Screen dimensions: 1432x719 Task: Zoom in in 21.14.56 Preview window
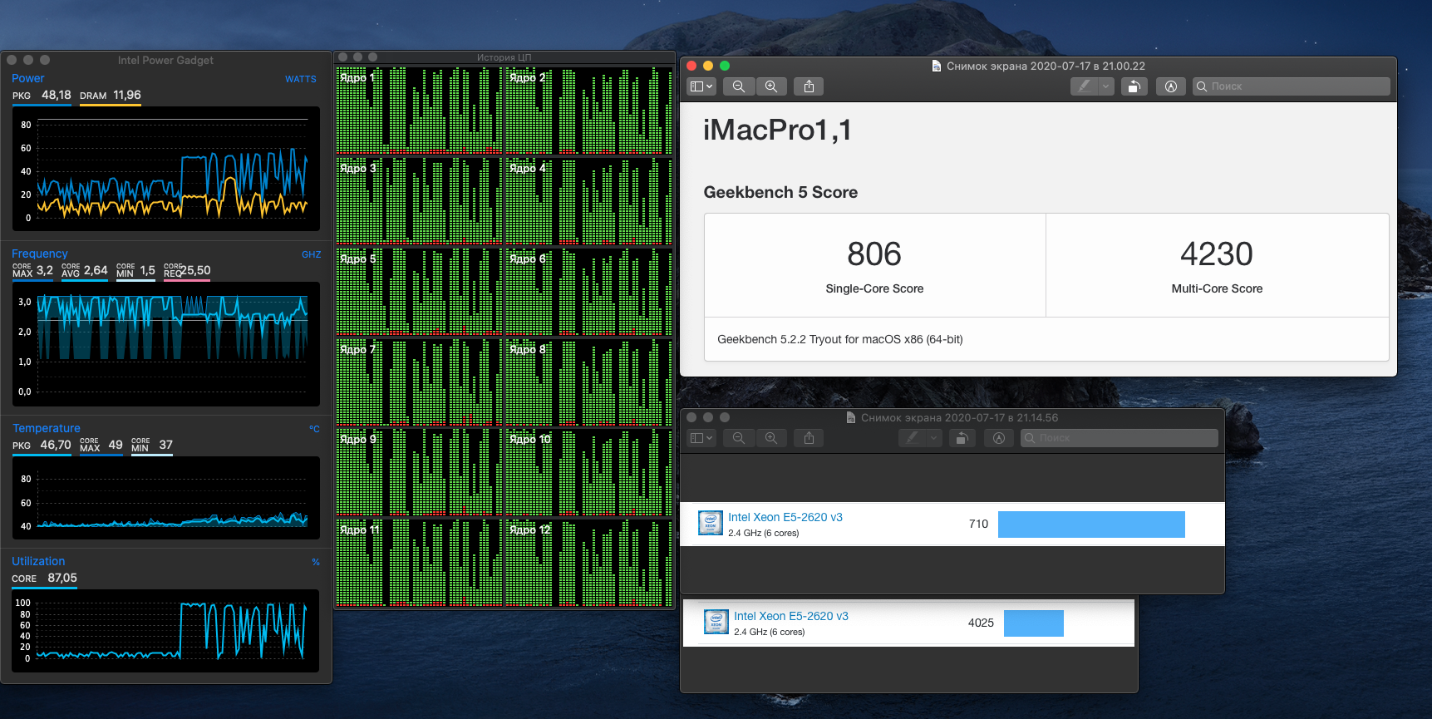pos(771,438)
